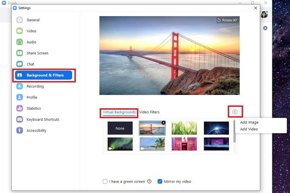Open the Video settings section
This screenshot has height=193, width=290.
coord(31,31)
